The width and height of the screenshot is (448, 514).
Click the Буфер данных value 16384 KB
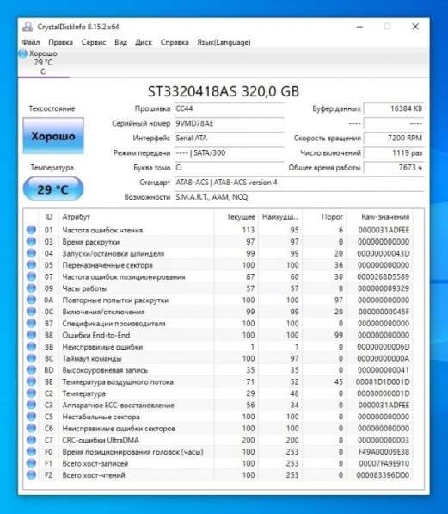click(x=394, y=108)
